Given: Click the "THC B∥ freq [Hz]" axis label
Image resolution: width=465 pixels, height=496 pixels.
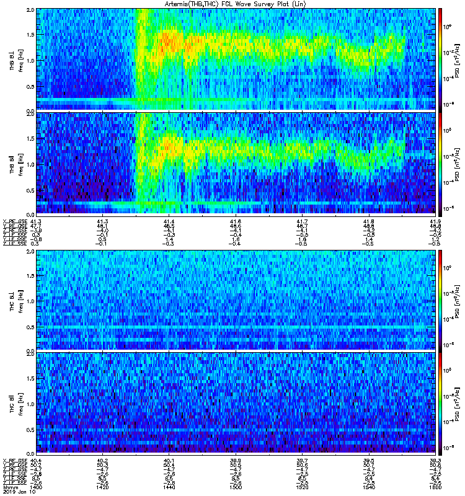Looking at the screenshot, I should pos(16,404).
